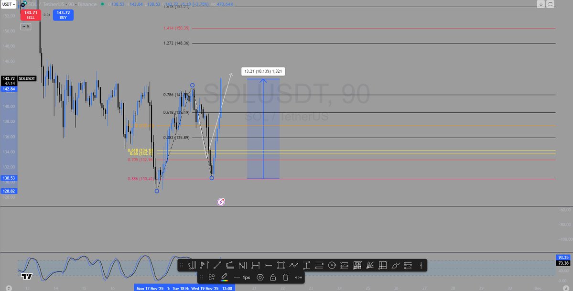
Task: Click the TradingView logo watermark
Action: pos(26,276)
